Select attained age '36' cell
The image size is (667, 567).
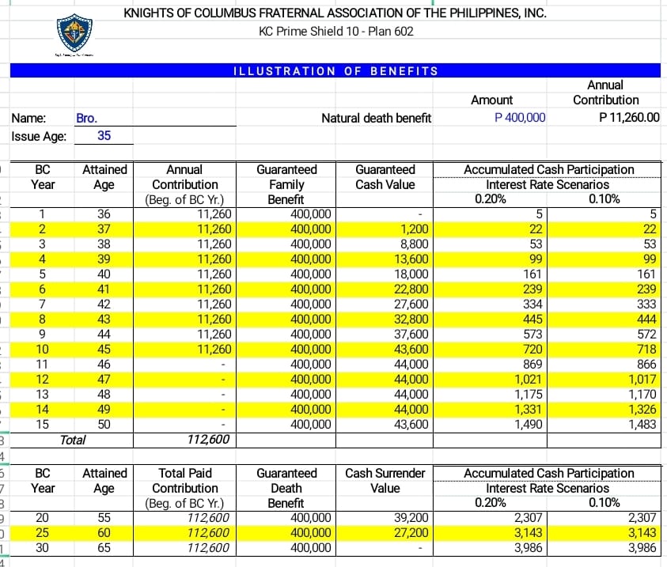point(104,214)
